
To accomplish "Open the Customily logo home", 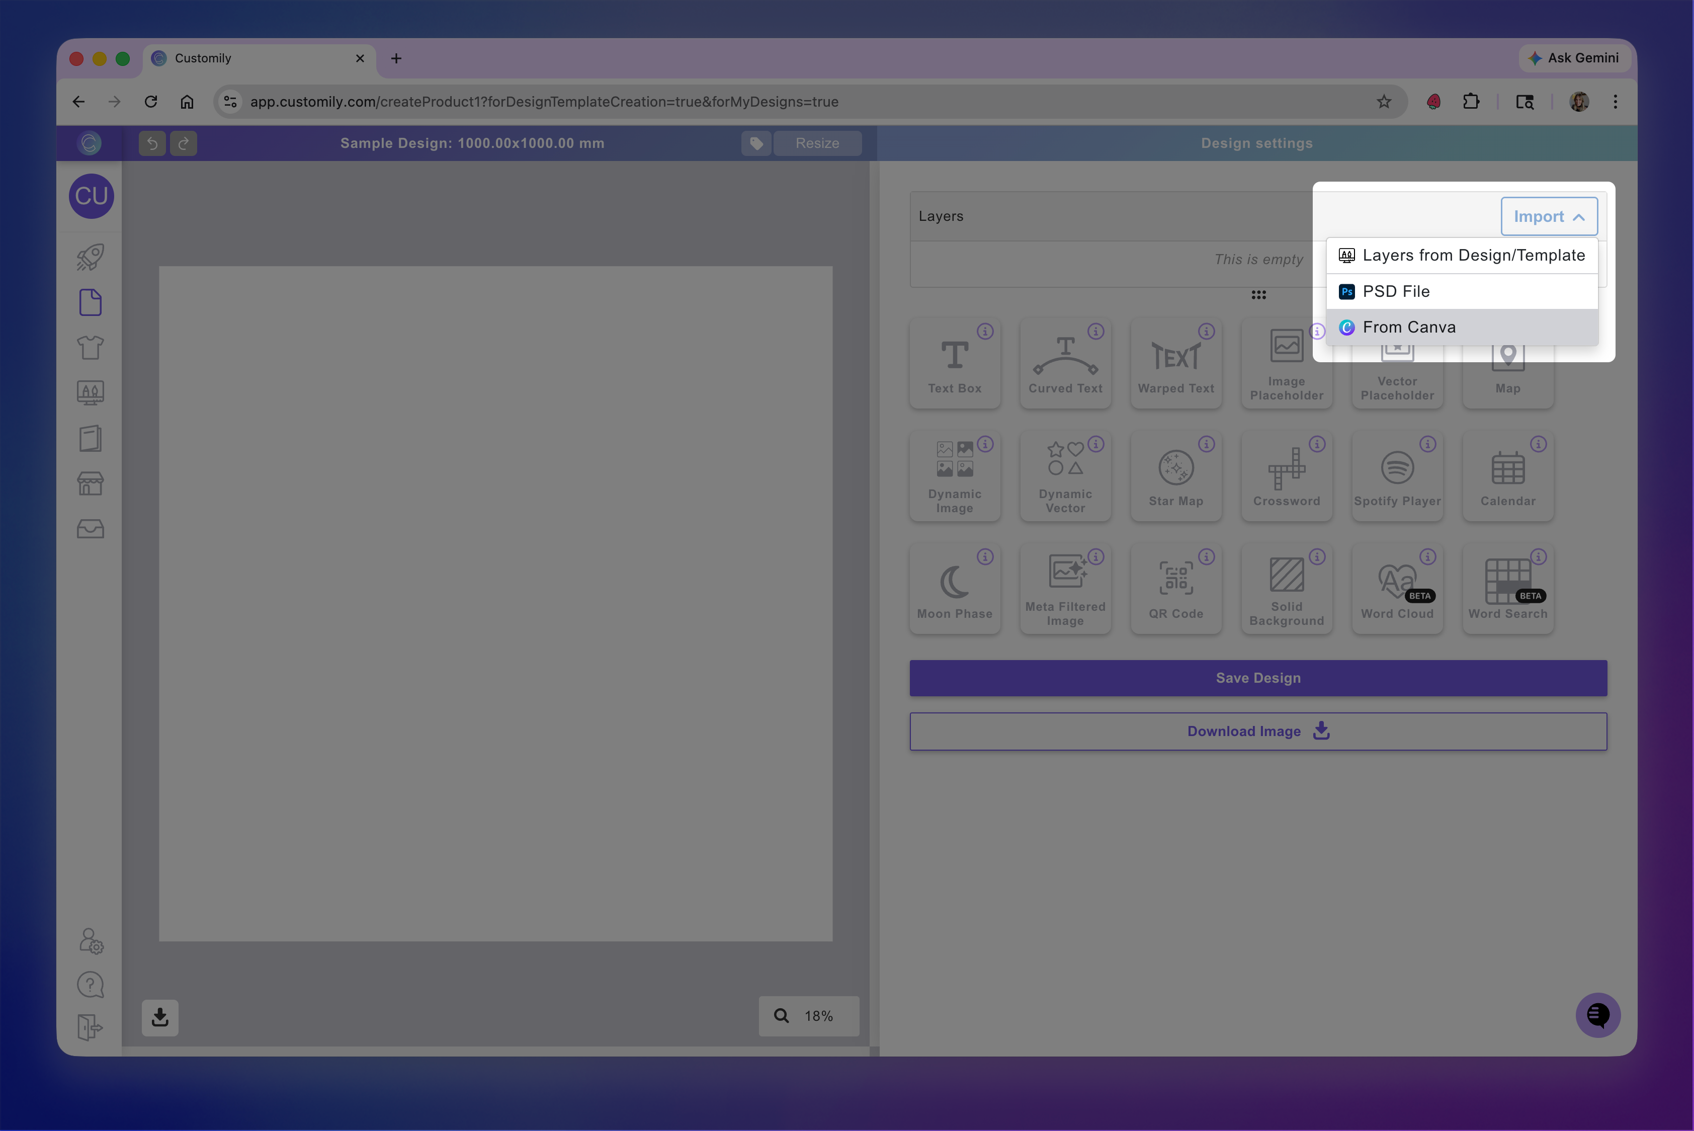I will click(90, 143).
